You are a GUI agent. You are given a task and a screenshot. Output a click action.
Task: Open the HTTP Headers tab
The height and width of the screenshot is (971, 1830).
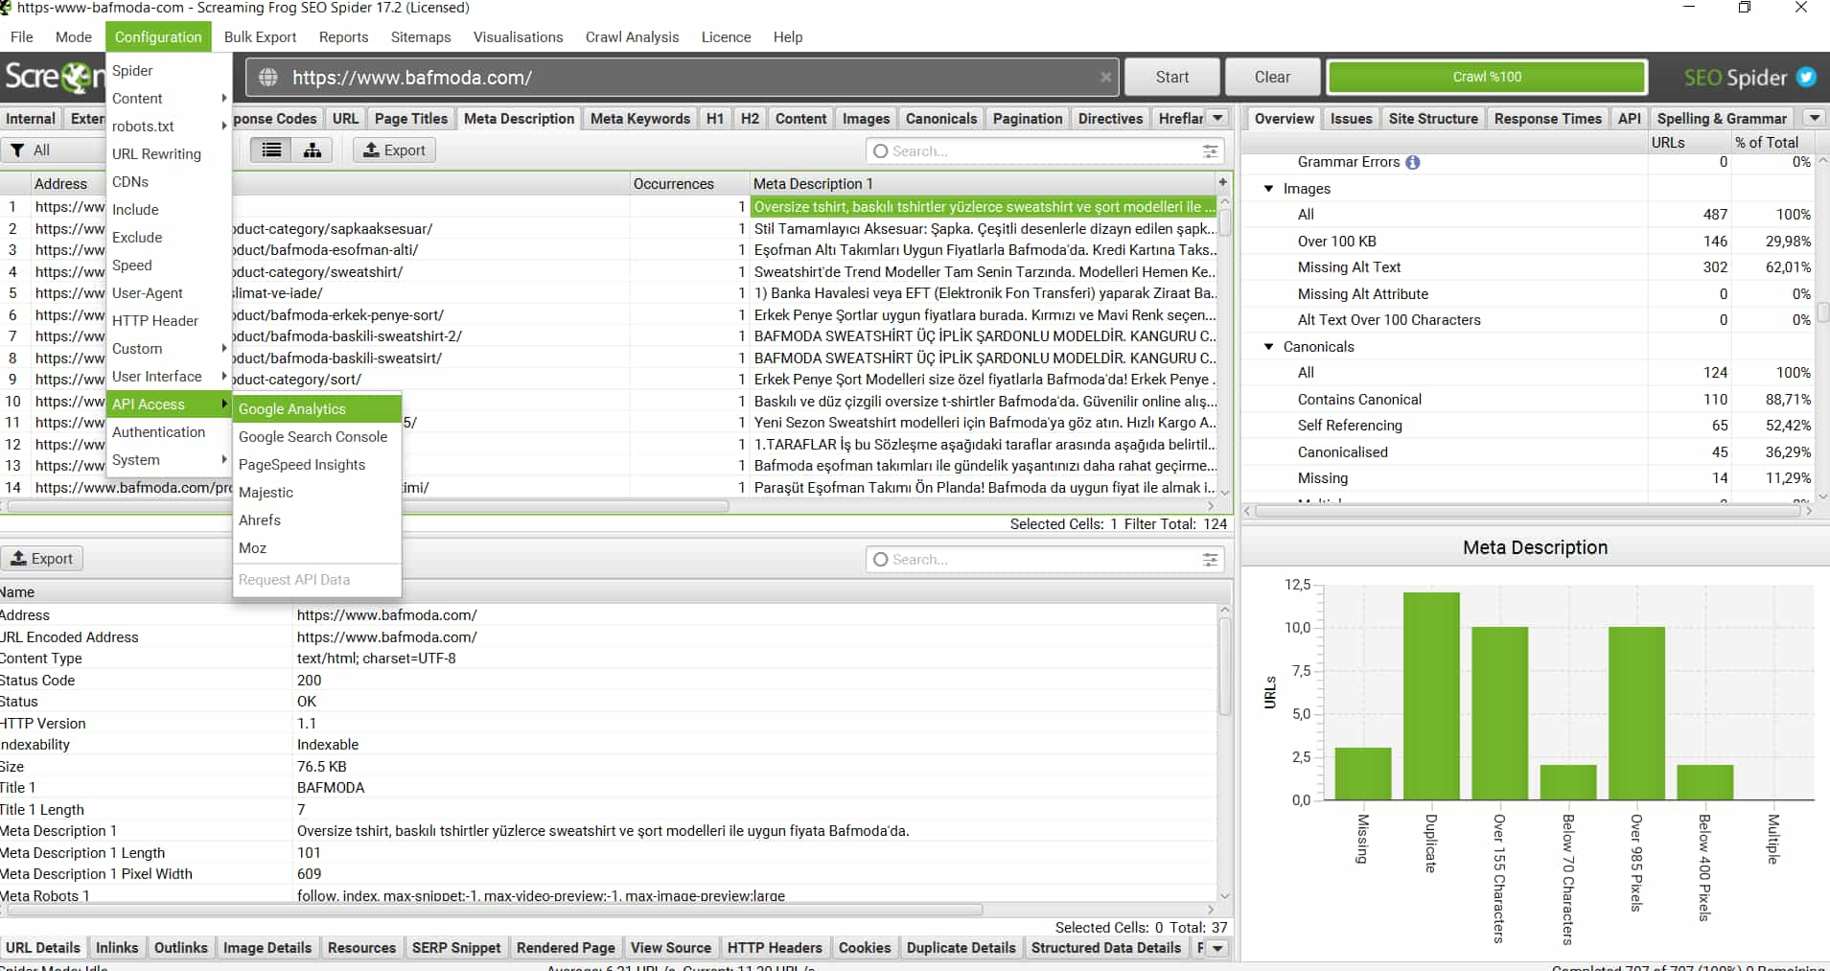tap(775, 948)
